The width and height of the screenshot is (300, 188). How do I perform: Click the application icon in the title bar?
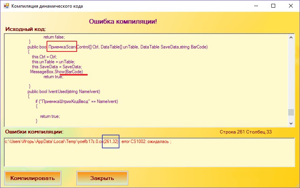coord(6,6)
